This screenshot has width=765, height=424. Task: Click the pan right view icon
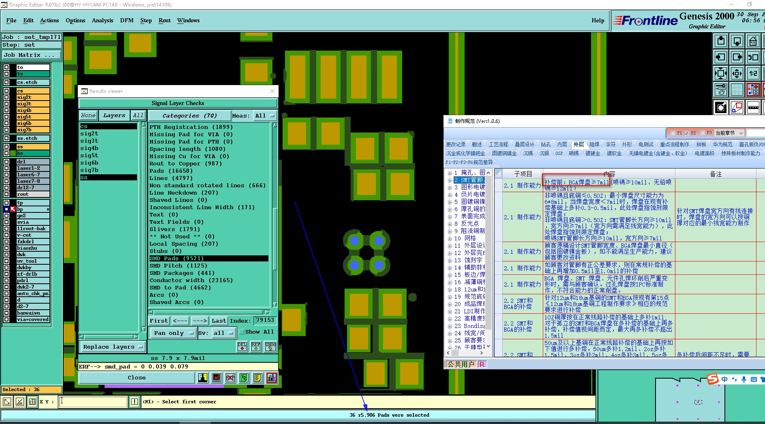tap(737, 57)
